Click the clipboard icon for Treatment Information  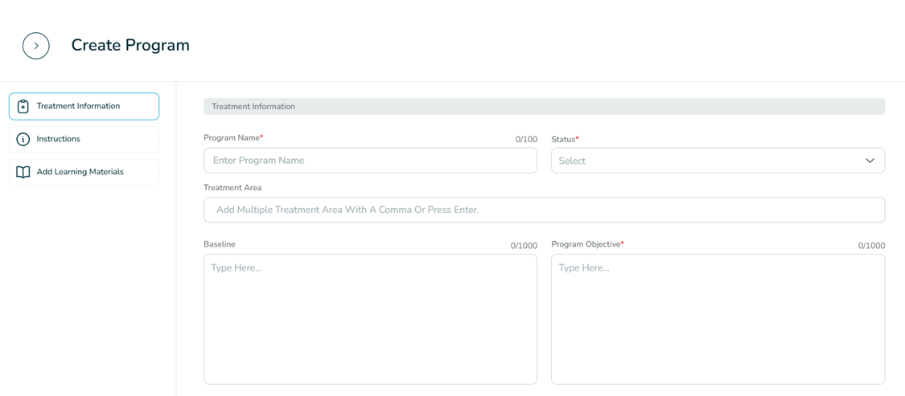point(23,106)
